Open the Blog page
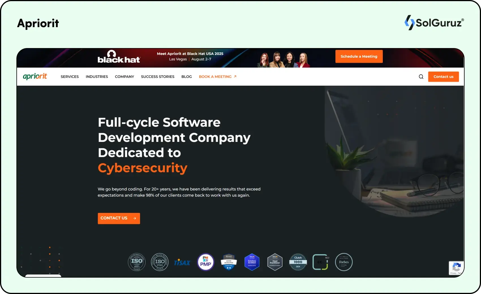 point(186,77)
